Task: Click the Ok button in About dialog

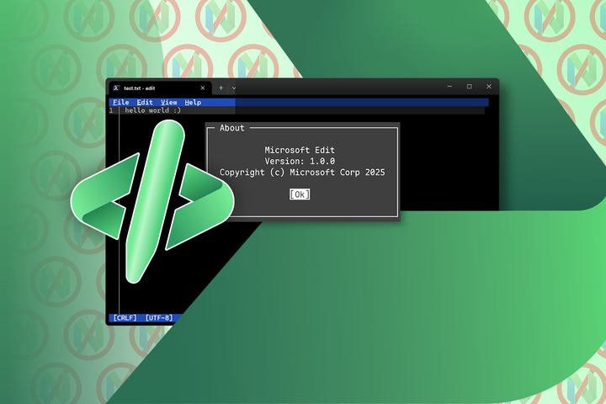Action: point(300,194)
